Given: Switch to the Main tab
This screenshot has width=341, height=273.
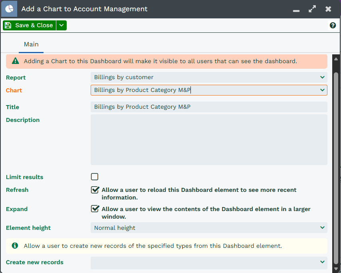Looking at the screenshot, I should click(31, 44).
